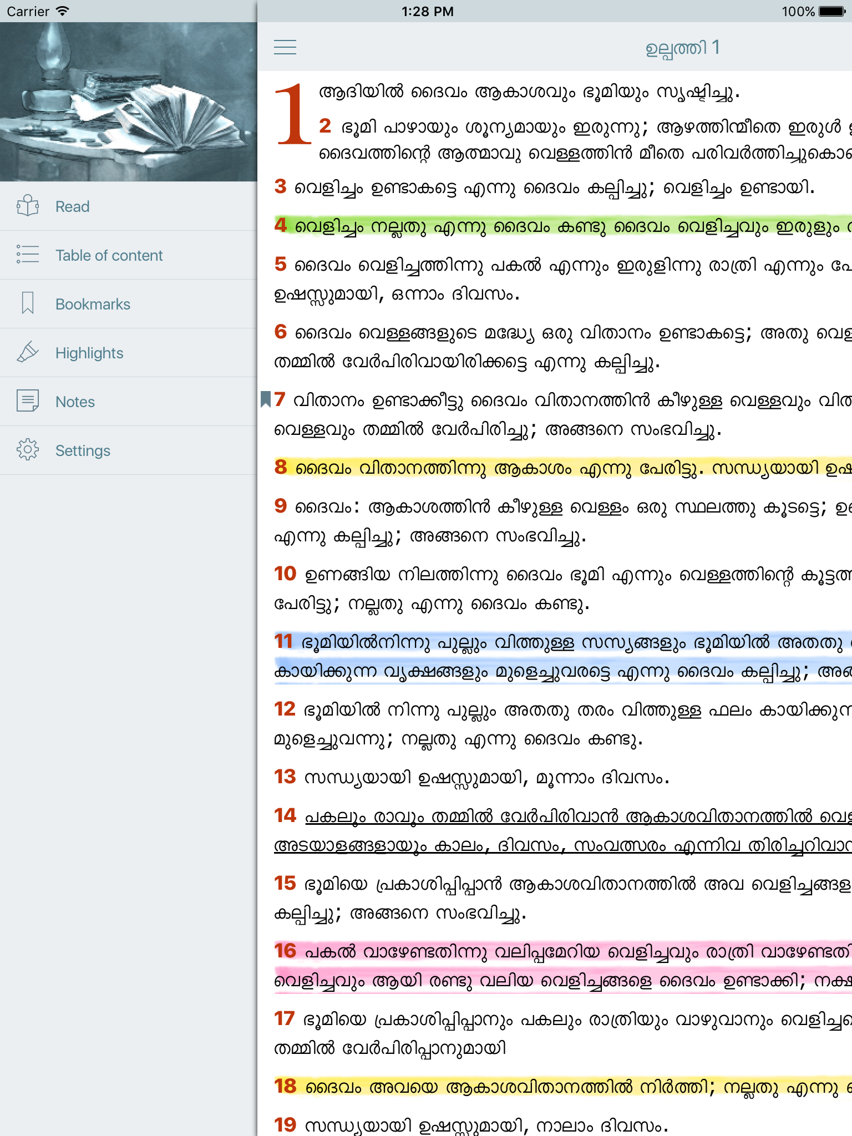Tap the 1:28 PM clock
The width and height of the screenshot is (852, 1136).
coord(428,11)
